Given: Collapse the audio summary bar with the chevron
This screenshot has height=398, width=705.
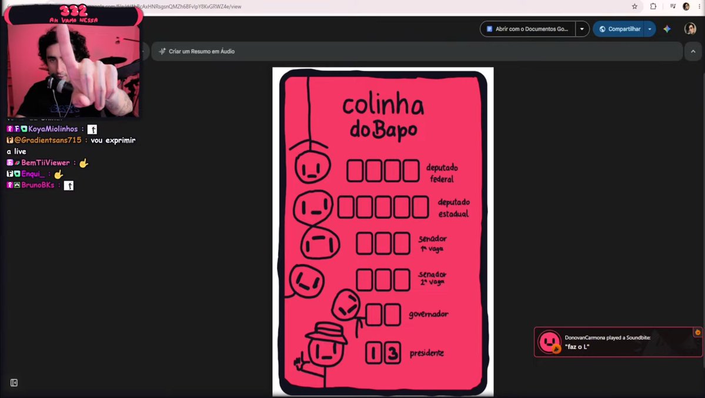Looking at the screenshot, I should 693,51.
